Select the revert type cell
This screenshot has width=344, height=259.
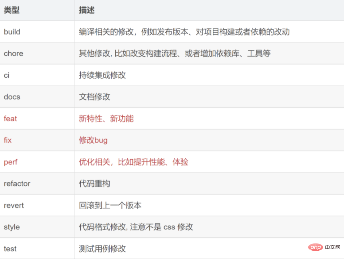coord(14,205)
